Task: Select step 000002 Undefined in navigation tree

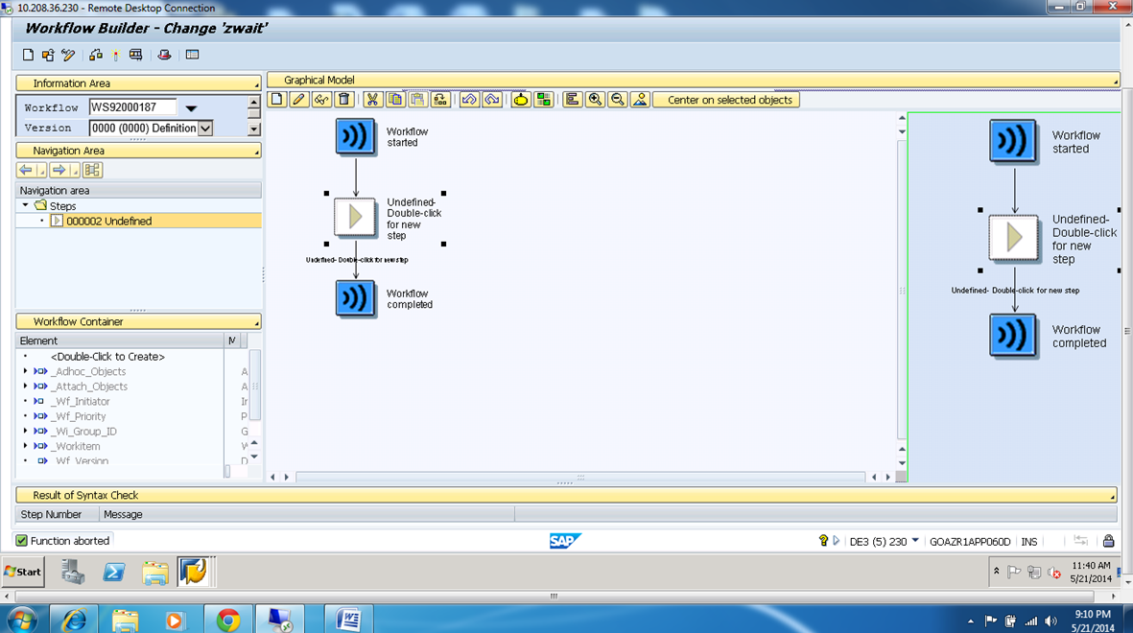Action: 109,222
